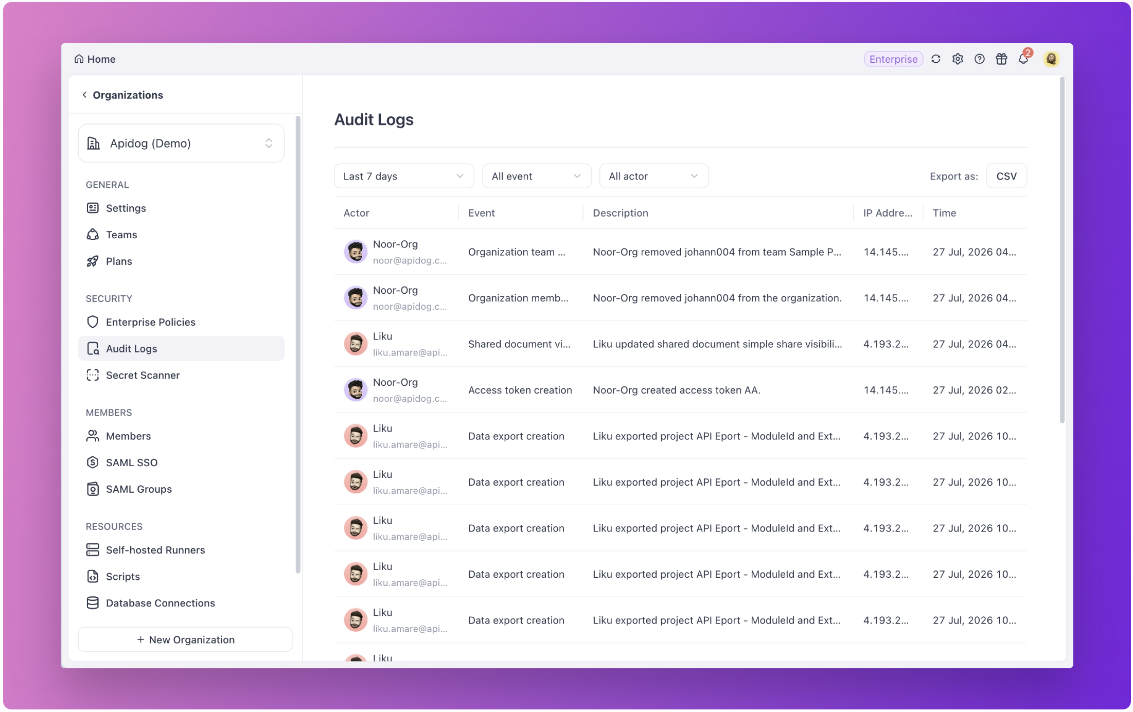Click the New Organization button
This screenshot has height=712, width=1133.
[185, 639]
